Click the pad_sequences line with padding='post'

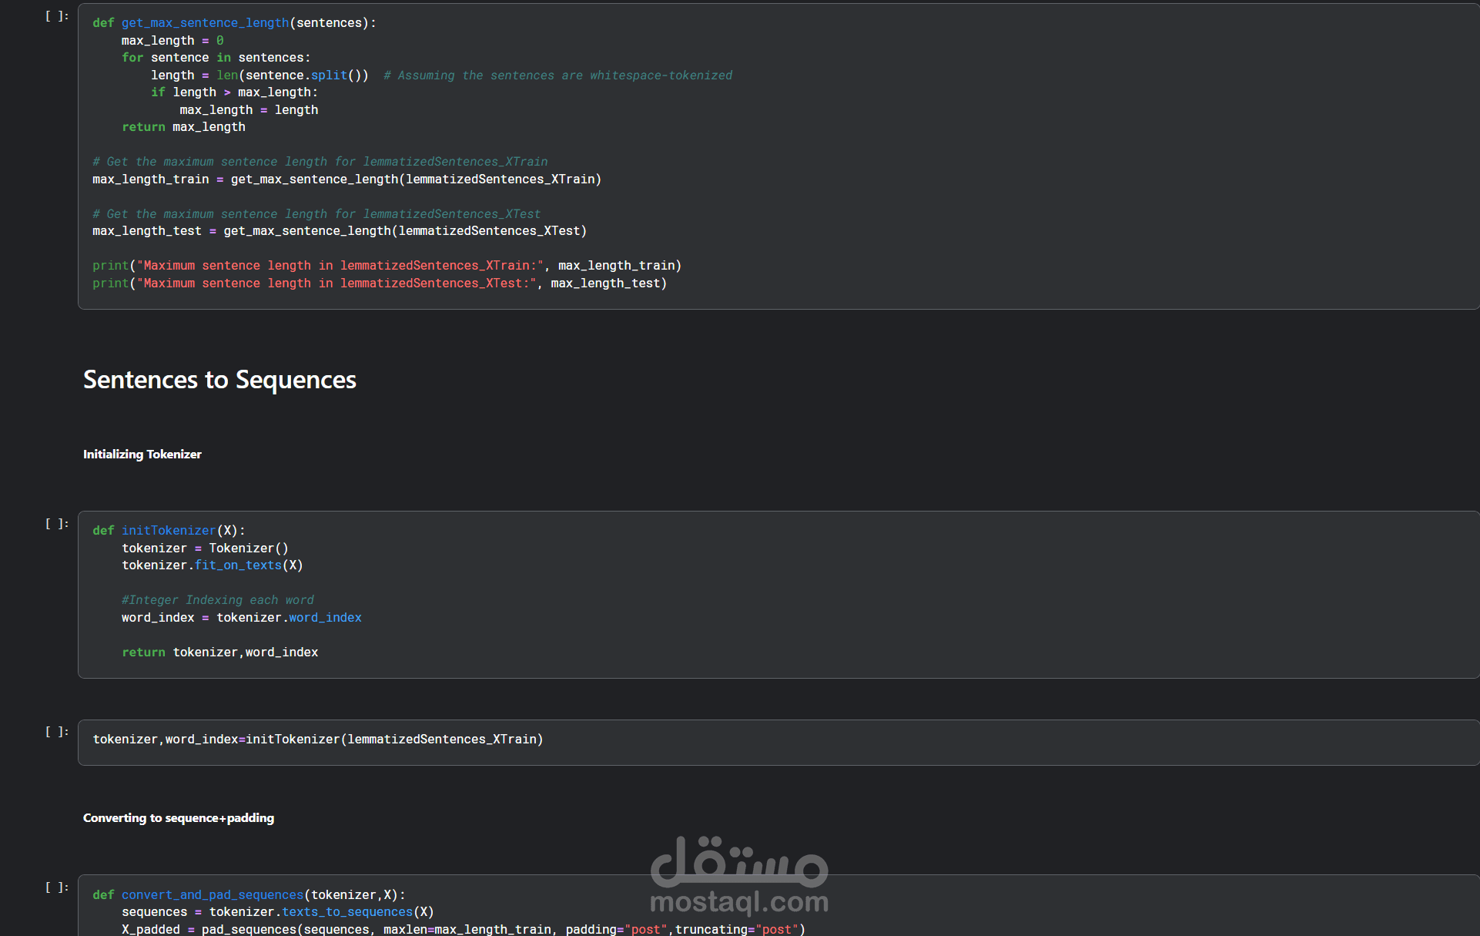click(x=462, y=929)
